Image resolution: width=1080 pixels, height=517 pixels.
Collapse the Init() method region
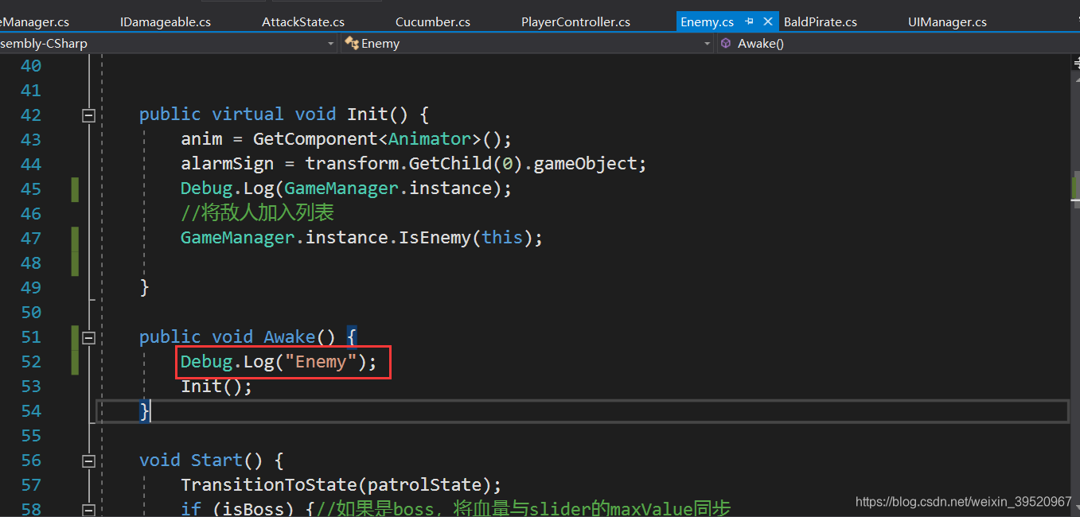(88, 115)
